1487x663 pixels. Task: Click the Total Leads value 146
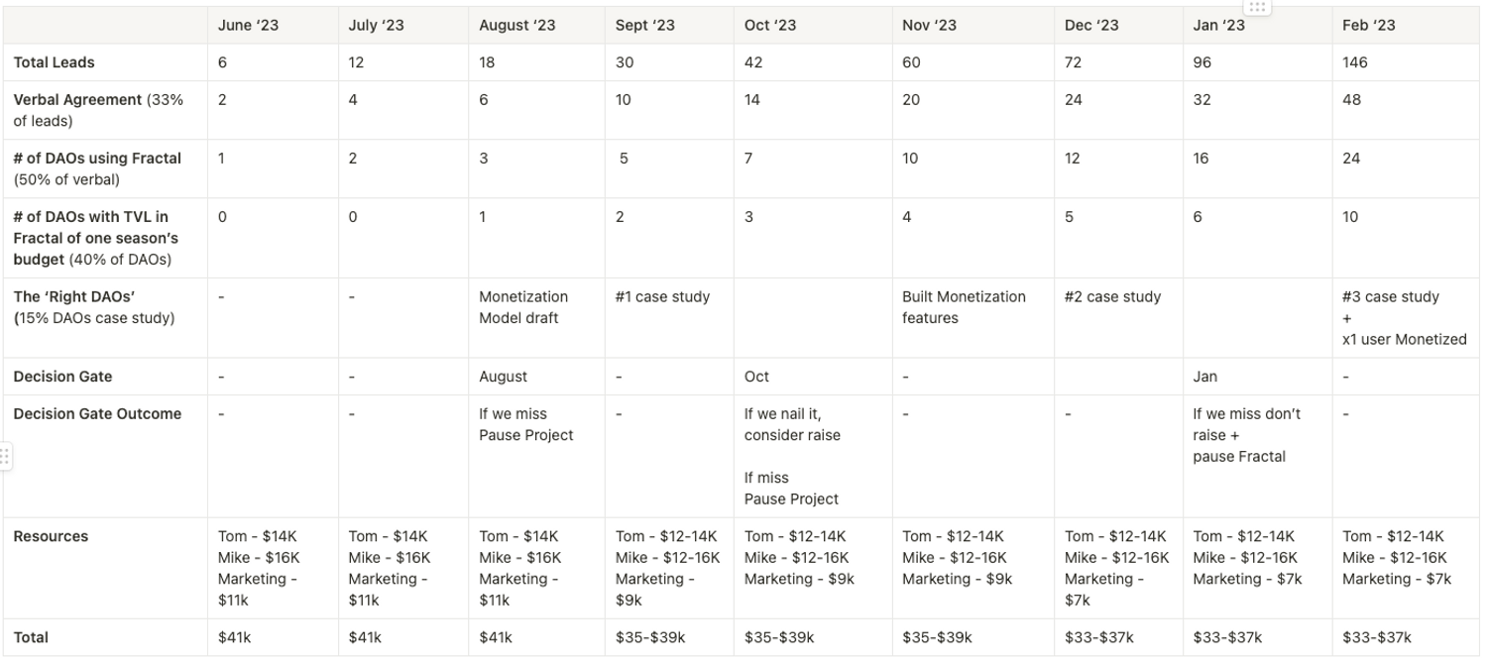(1354, 62)
